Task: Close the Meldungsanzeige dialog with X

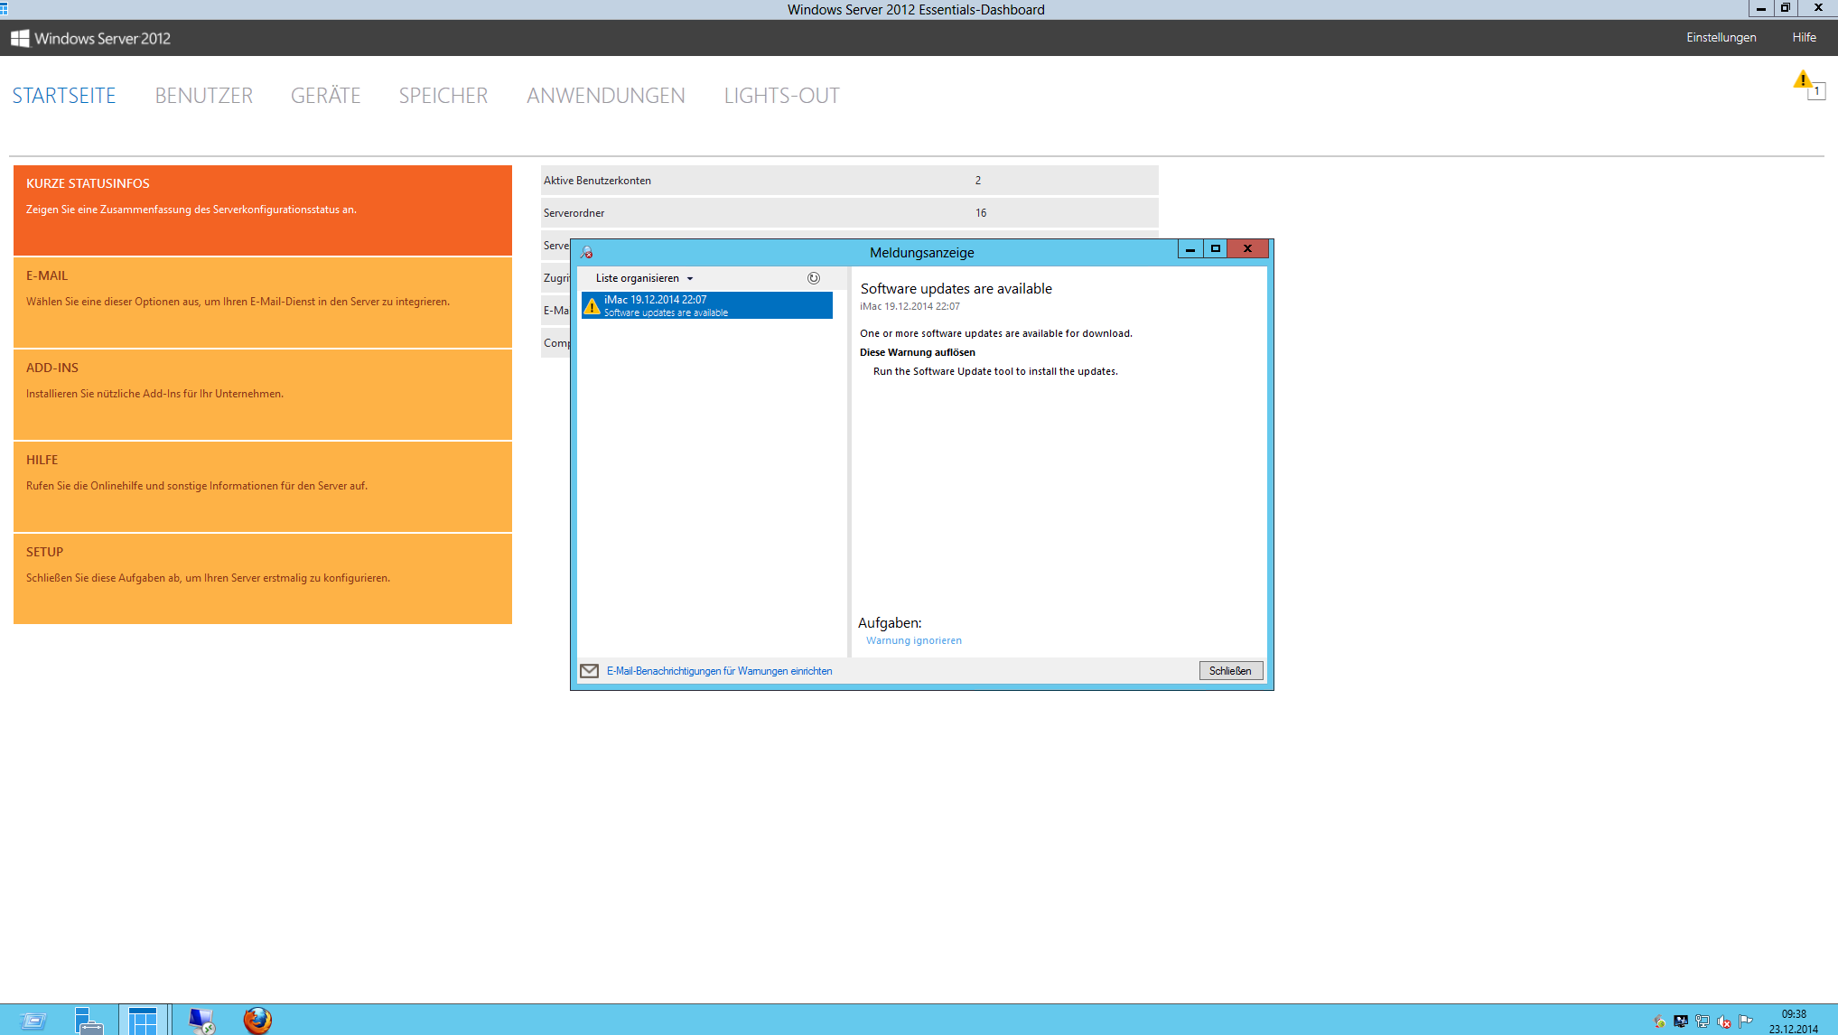Action: [1248, 249]
